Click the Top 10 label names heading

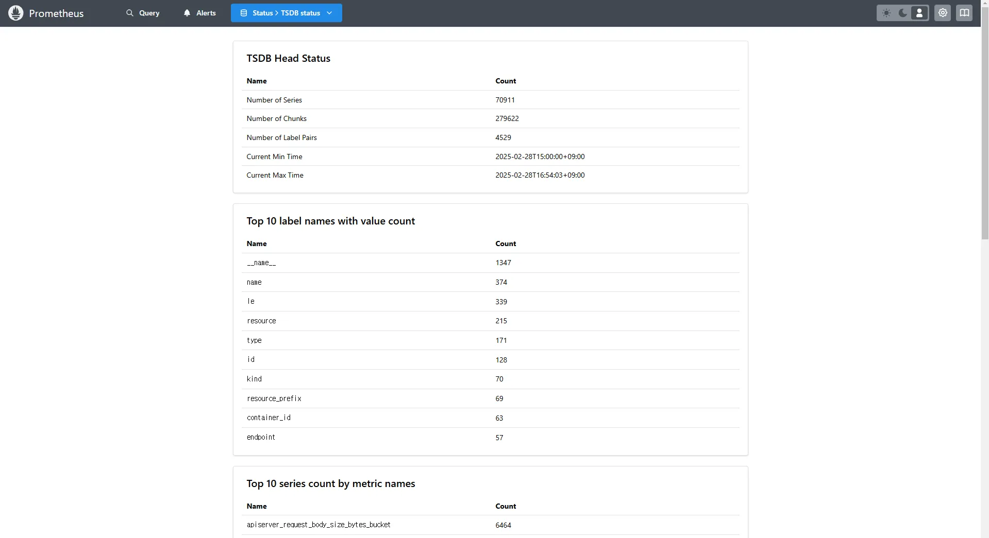pyautogui.click(x=330, y=221)
